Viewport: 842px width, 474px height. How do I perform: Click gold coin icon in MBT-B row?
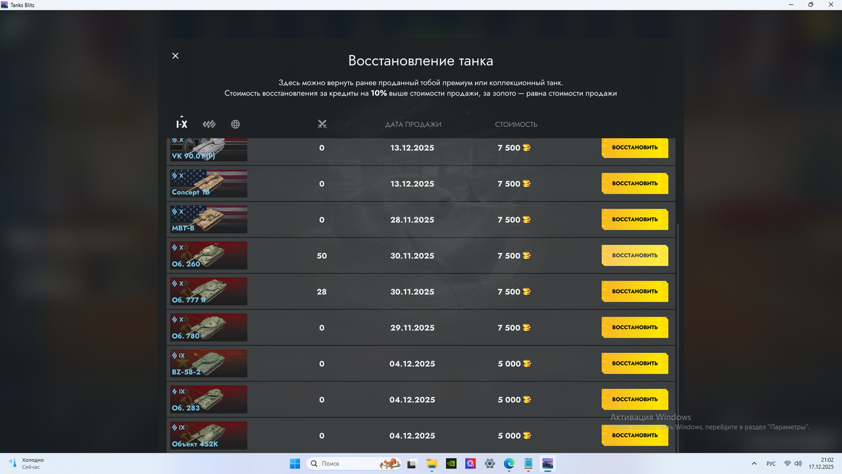[x=526, y=219]
